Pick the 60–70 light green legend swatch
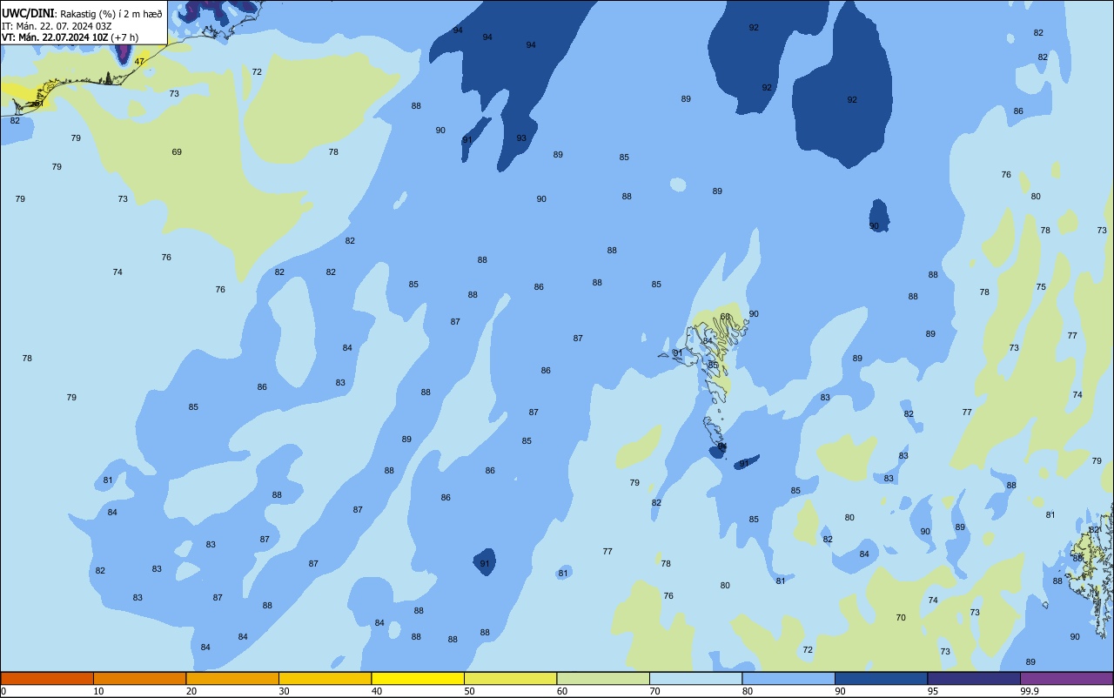 pos(603,678)
